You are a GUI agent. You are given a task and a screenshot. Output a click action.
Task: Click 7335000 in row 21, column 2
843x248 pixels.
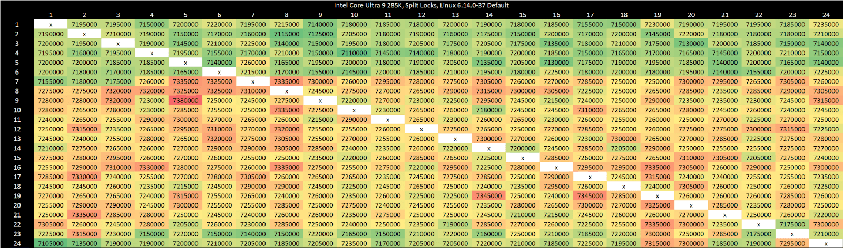click(84, 215)
